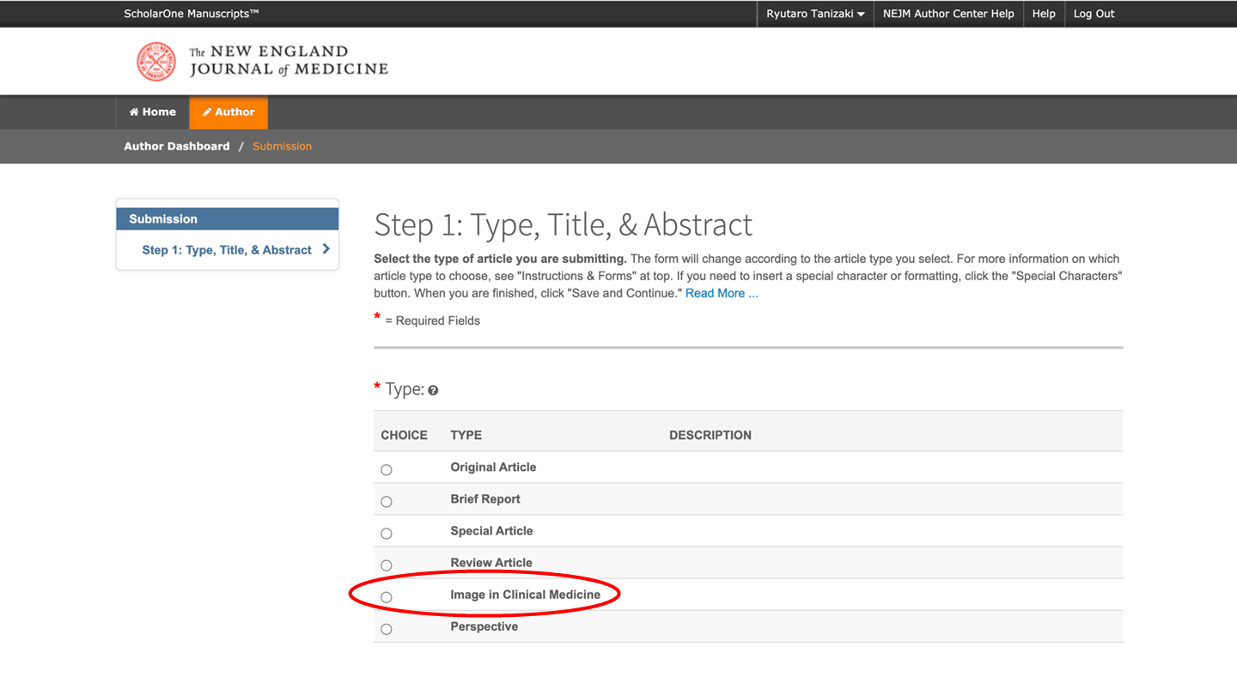Click the Submission breadcrumb link

[x=282, y=146]
